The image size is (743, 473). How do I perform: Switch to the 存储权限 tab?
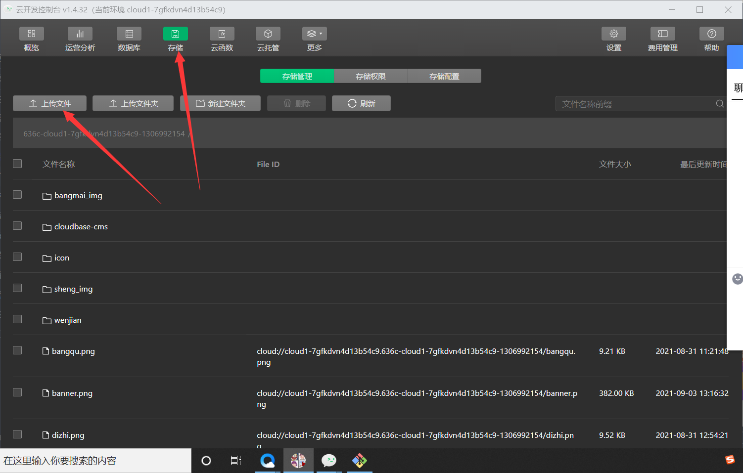pos(371,76)
